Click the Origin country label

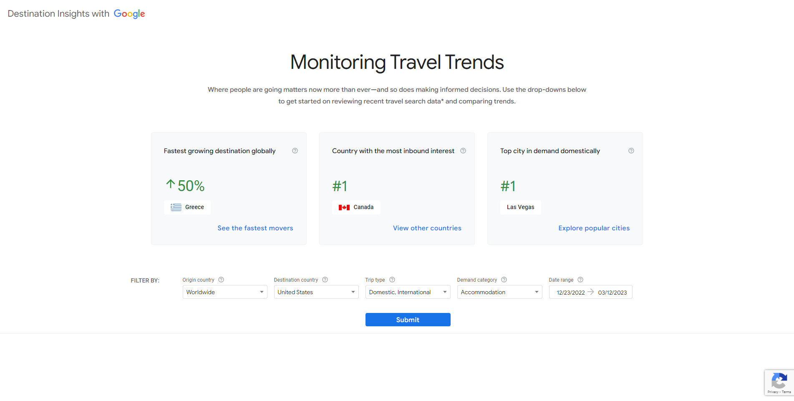[198, 280]
